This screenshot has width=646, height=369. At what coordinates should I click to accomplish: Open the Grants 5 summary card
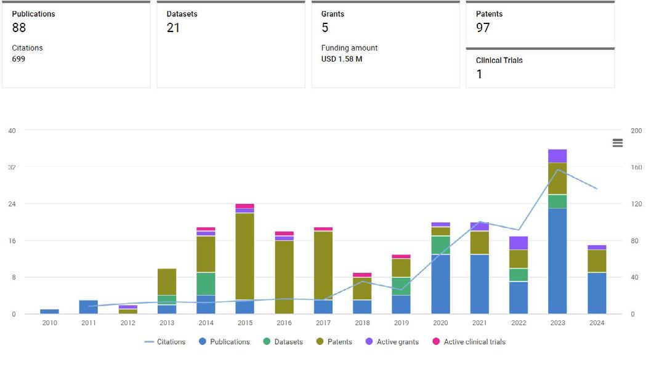[386, 44]
